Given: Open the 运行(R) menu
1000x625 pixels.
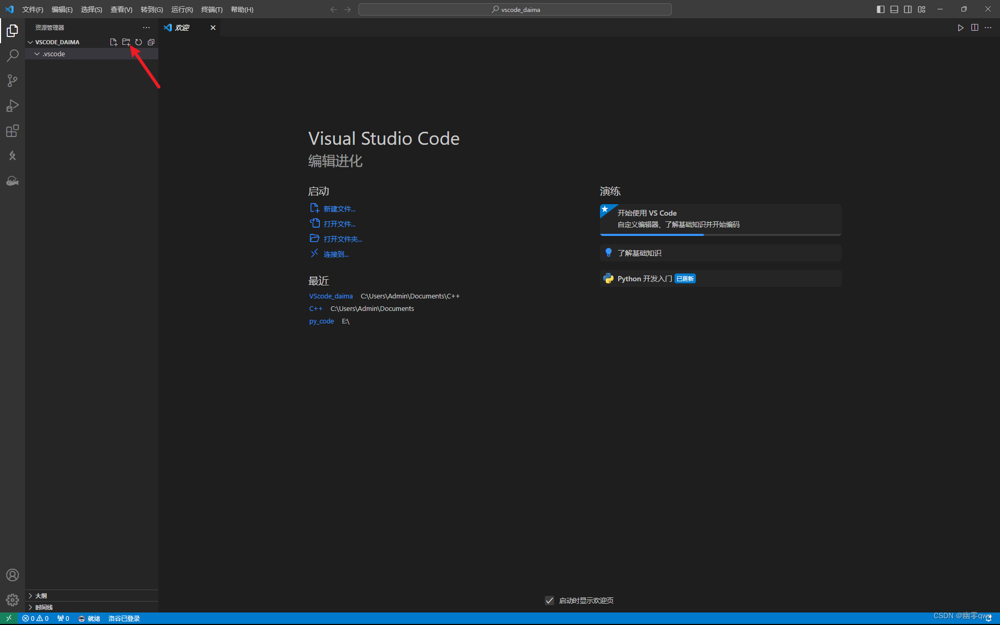Looking at the screenshot, I should (x=182, y=9).
